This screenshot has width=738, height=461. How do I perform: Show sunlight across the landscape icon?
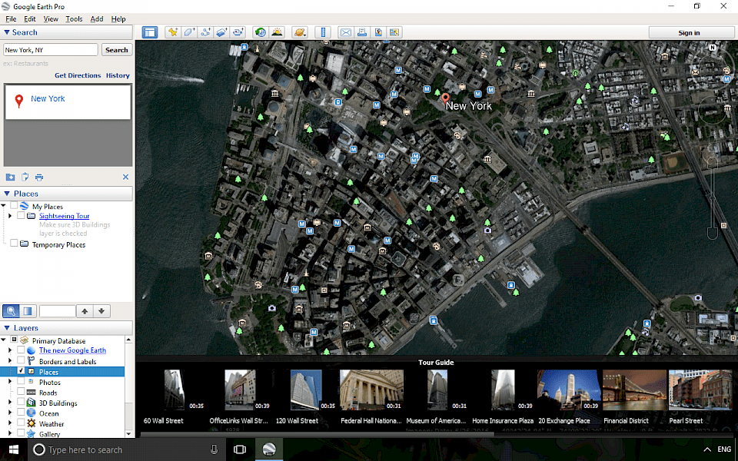[277, 32]
